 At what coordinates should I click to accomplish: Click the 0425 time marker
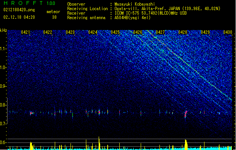click(115, 32)
